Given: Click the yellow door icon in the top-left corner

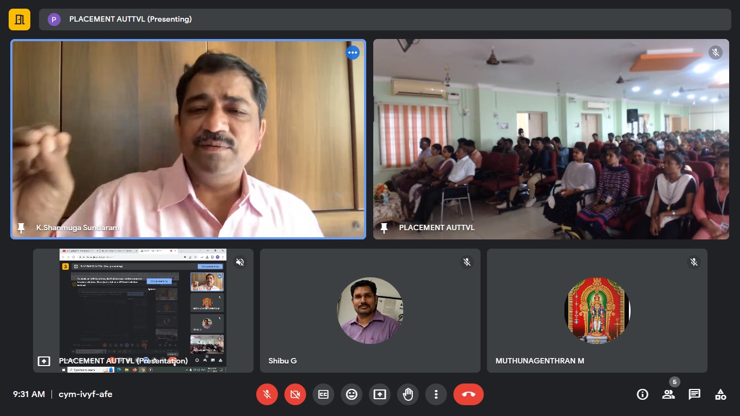Looking at the screenshot, I should [x=20, y=19].
